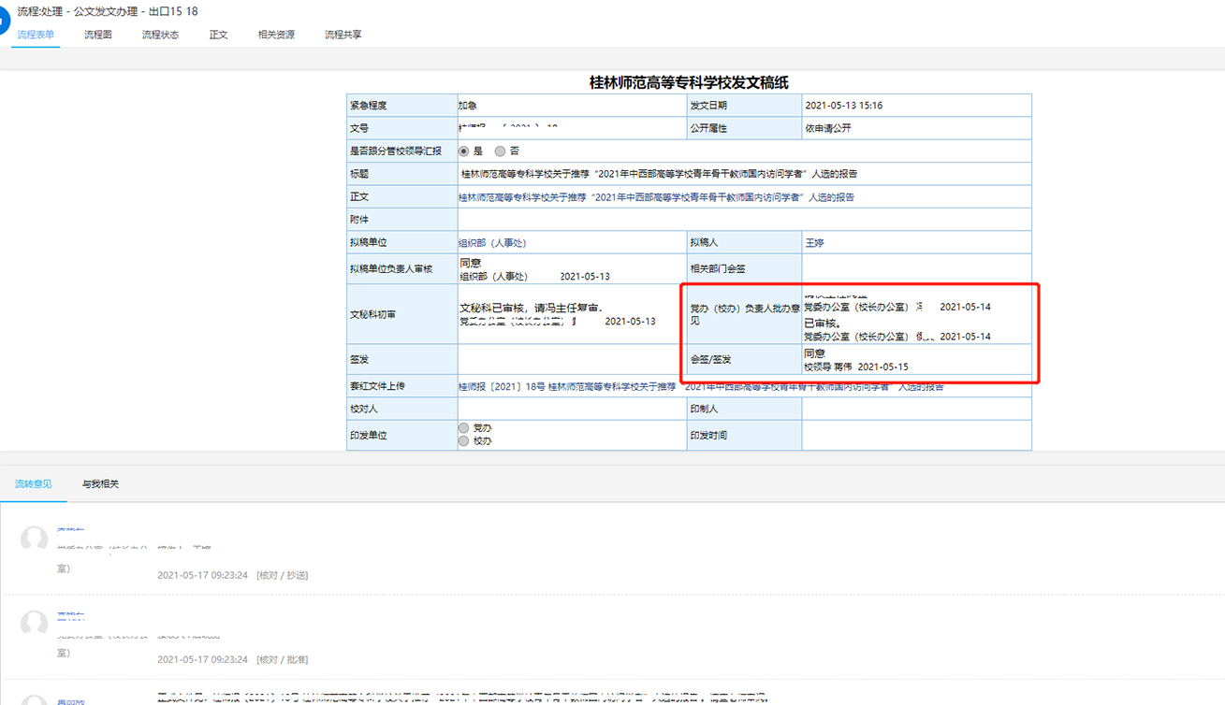Click the empty 附件 attachment field
This screenshot has height=705, width=1225.
point(744,220)
